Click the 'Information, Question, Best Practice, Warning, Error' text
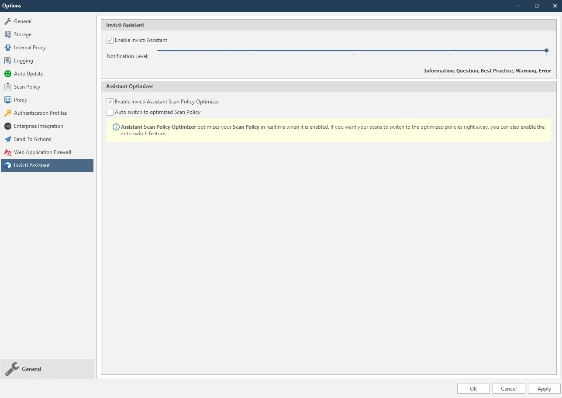This screenshot has height=398, width=562. click(487, 71)
